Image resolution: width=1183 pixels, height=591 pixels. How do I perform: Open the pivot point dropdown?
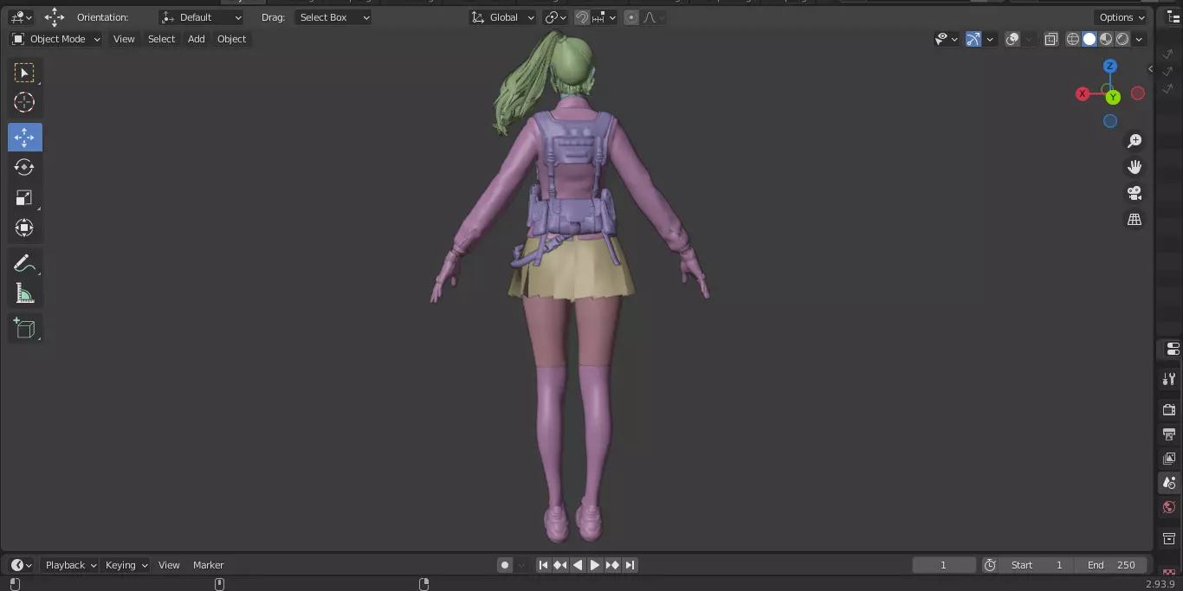(x=555, y=17)
